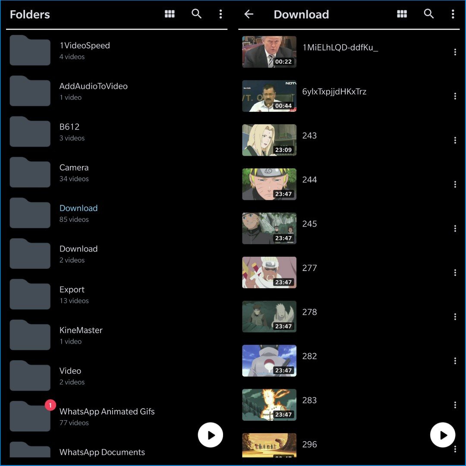Play video 243 thumbnail

tap(269, 140)
